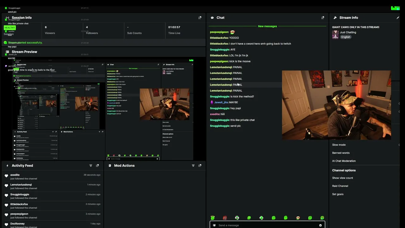Click the Time Live 01:02:57 value
This screenshot has width=405, height=228.
[x=174, y=27]
